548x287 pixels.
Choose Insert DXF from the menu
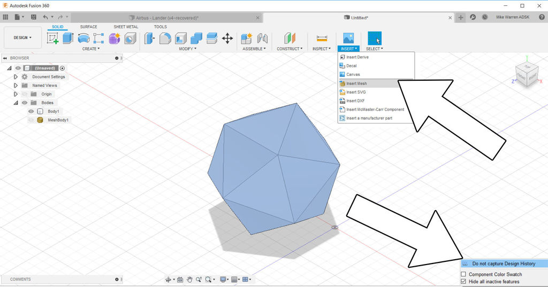(x=376, y=101)
